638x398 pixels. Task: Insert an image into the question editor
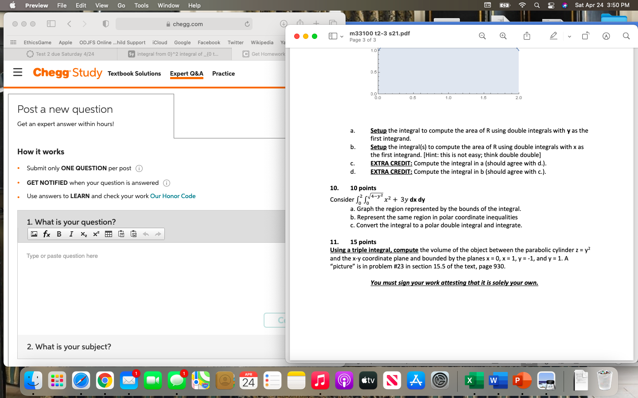pyautogui.click(x=34, y=233)
